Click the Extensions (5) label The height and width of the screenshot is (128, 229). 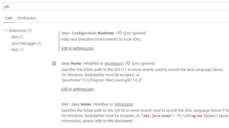pyautogui.click(x=20, y=30)
